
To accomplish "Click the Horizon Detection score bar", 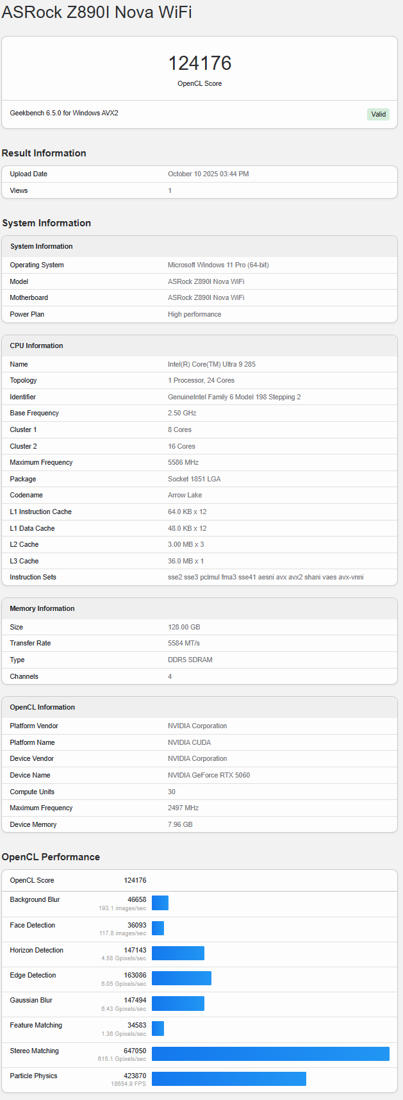I will 178,953.
